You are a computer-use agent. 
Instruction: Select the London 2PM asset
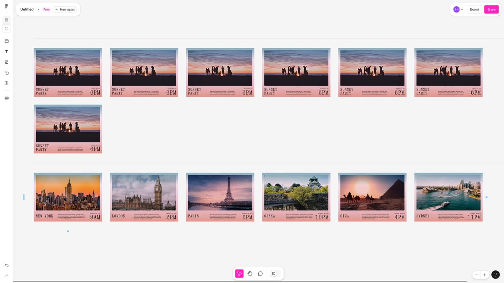pyautogui.click(x=144, y=197)
